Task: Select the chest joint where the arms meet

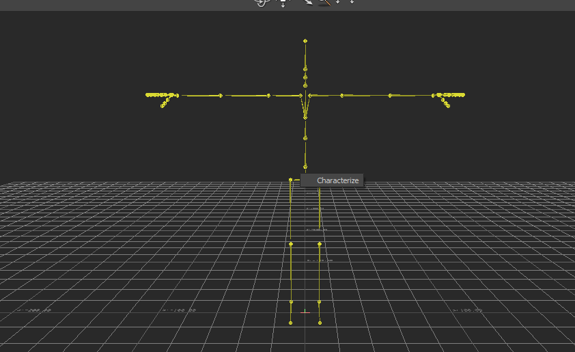Action: [305, 118]
